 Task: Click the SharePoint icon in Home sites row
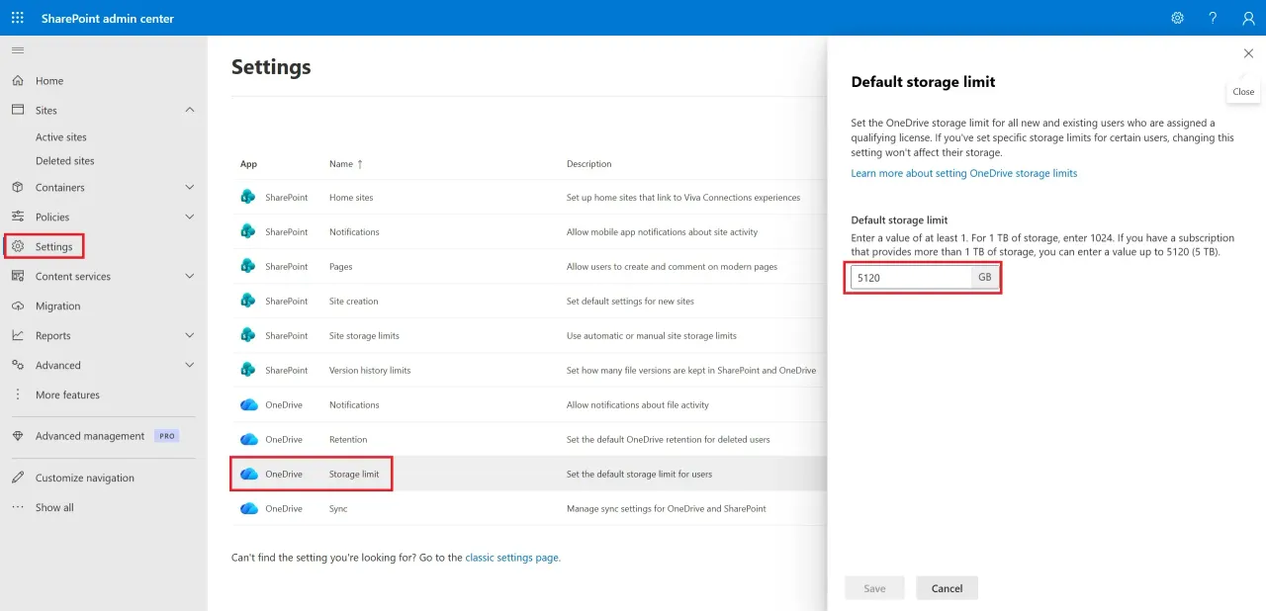[x=248, y=198]
